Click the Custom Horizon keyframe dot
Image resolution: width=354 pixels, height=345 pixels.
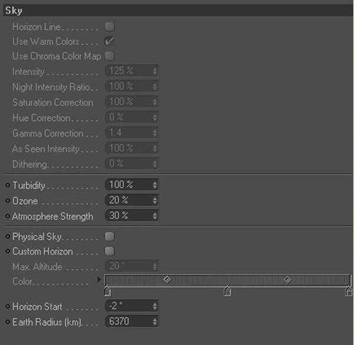click(7, 252)
